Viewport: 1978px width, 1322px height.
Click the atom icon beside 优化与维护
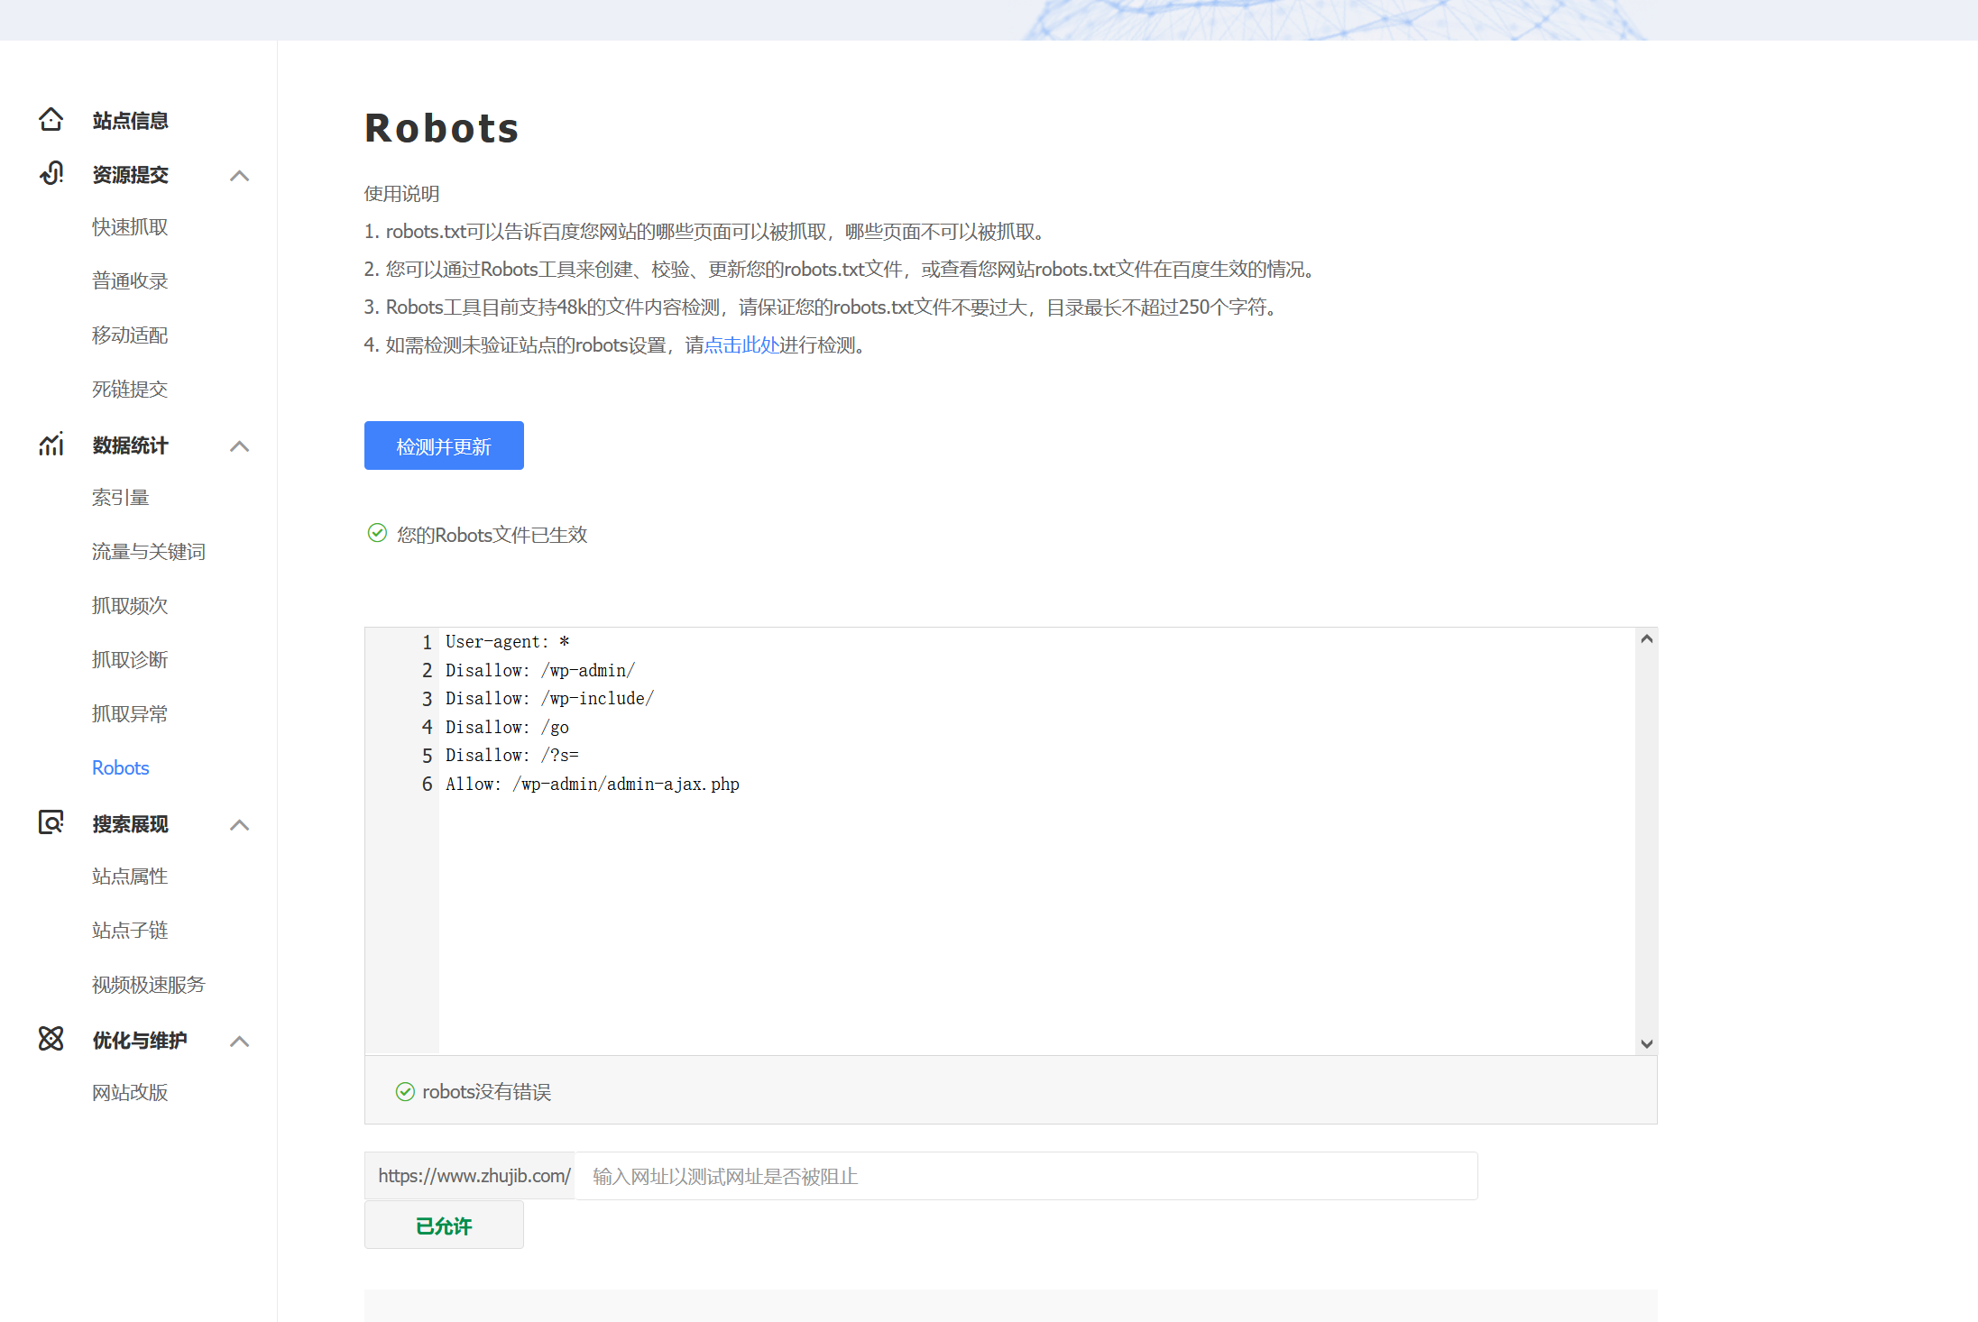[x=51, y=1039]
